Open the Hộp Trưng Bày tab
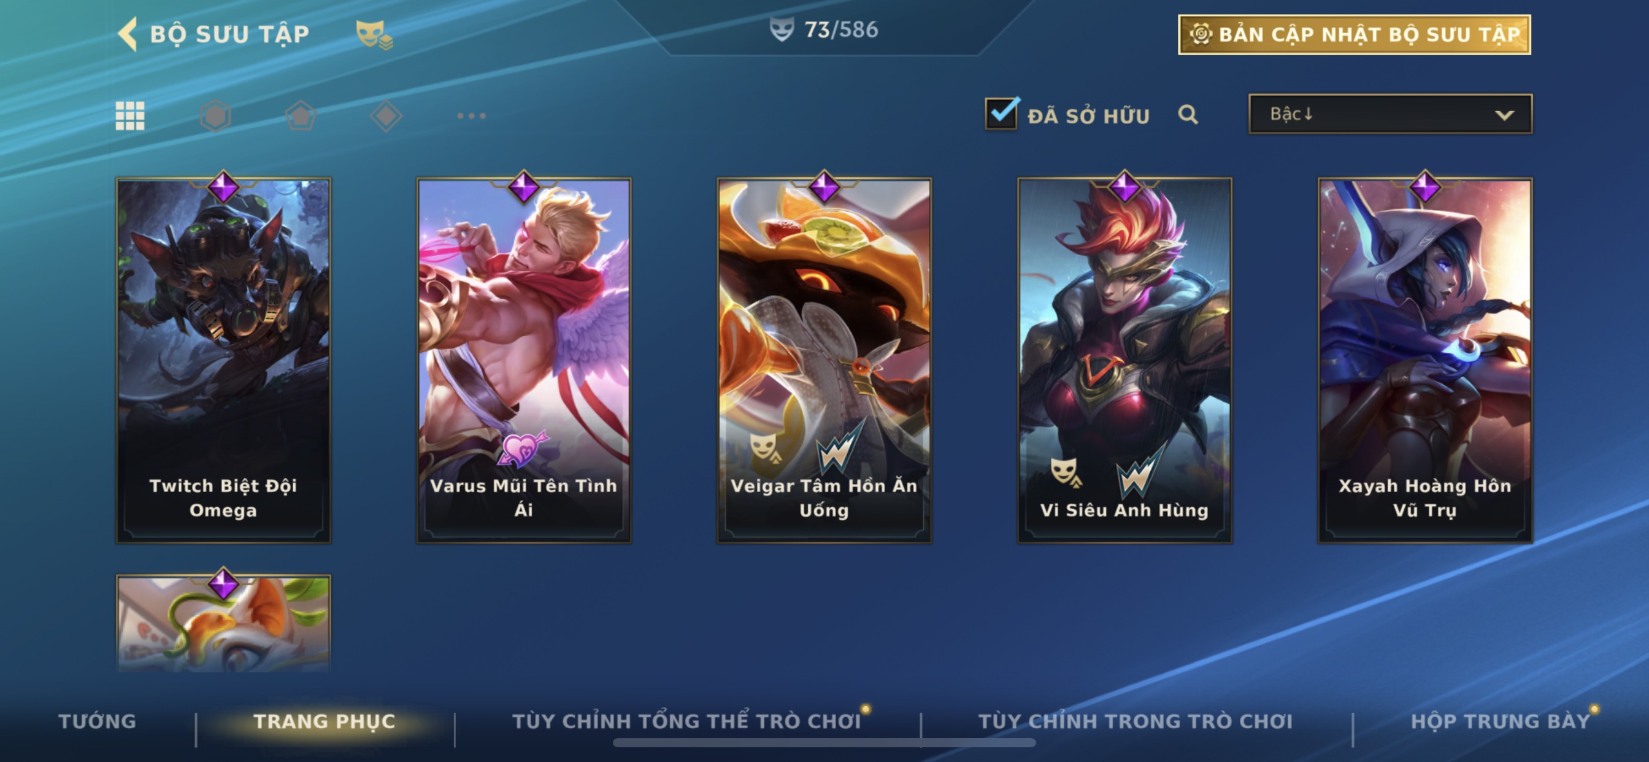Screen dimensions: 1649x762 (1500, 721)
